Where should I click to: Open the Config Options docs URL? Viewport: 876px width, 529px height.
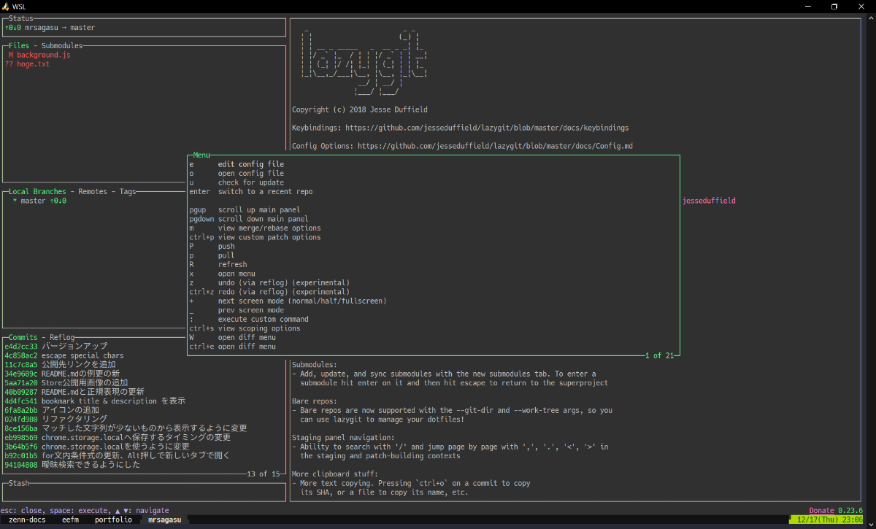495,146
